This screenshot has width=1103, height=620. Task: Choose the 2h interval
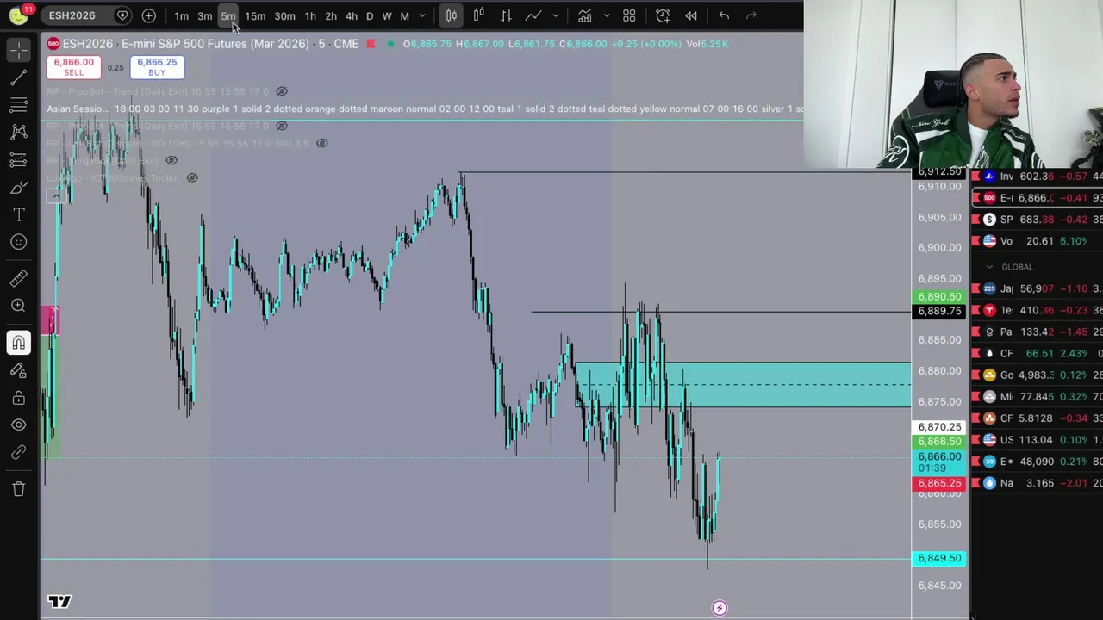tap(331, 15)
